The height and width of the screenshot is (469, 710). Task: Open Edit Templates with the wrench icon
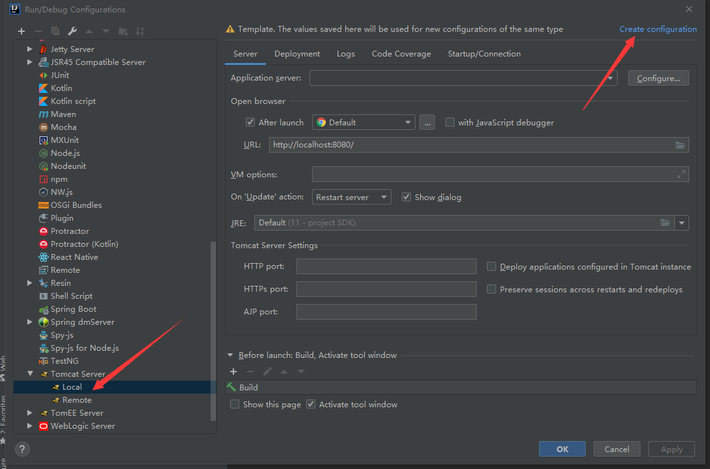point(72,31)
